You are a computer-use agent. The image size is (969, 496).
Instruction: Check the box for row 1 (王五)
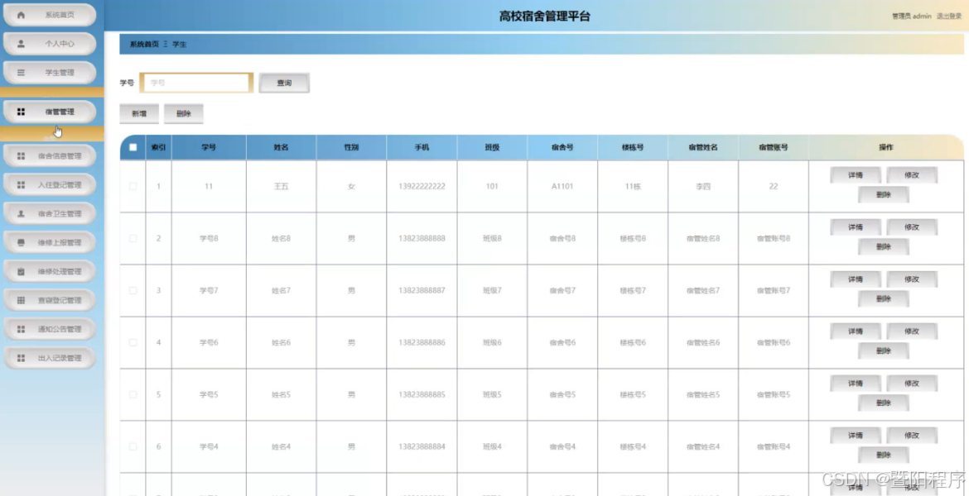point(133,186)
